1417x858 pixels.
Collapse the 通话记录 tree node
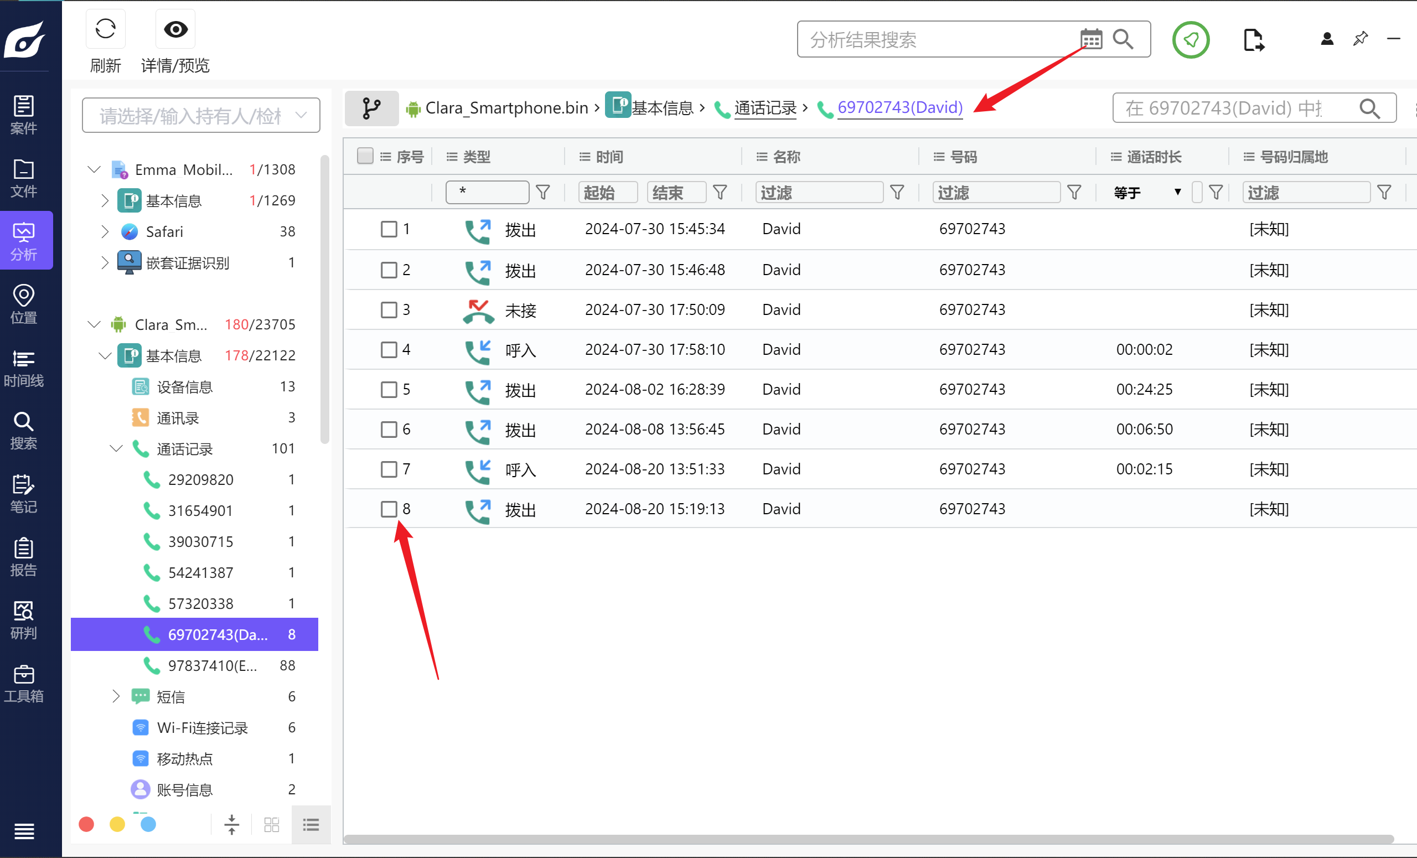[116, 448]
